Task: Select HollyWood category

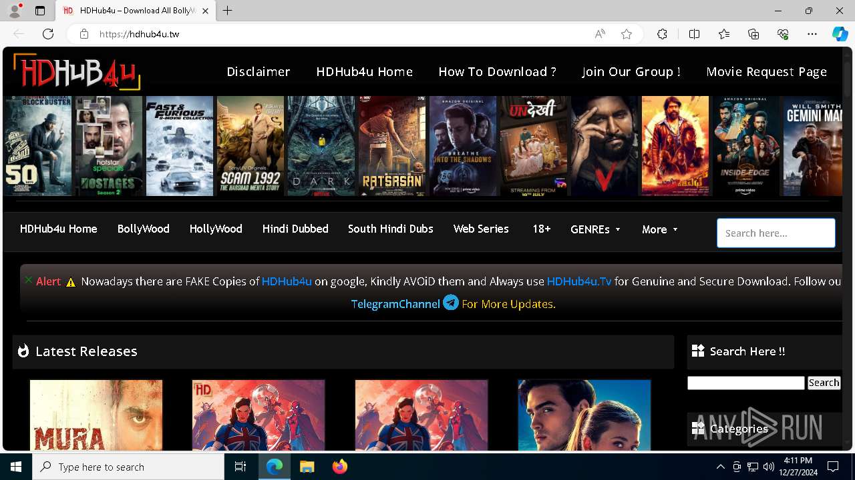Action: 216,229
